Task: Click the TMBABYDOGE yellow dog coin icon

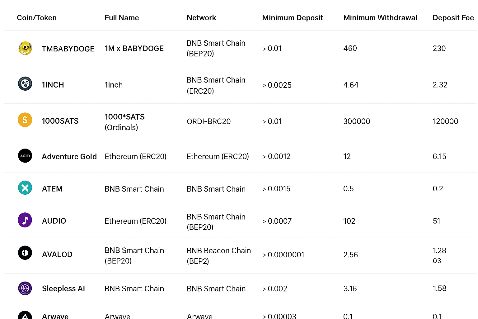Action: coord(25,48)
